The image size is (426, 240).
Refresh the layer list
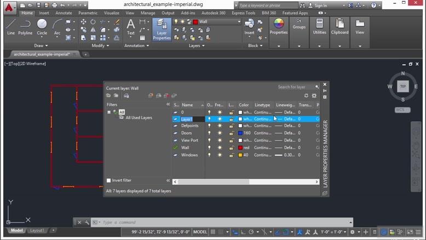pyautogui.click(x=306, y=96)
